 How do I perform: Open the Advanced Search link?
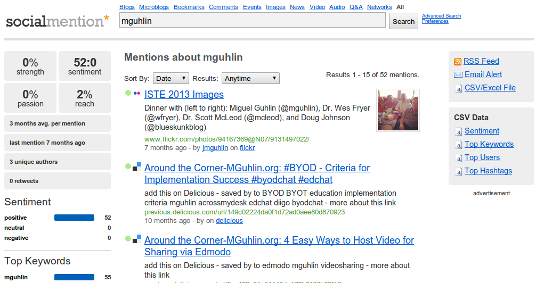(x=441, y=16)
